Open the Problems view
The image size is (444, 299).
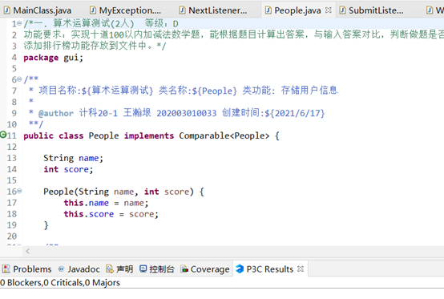tap(27, 269)
